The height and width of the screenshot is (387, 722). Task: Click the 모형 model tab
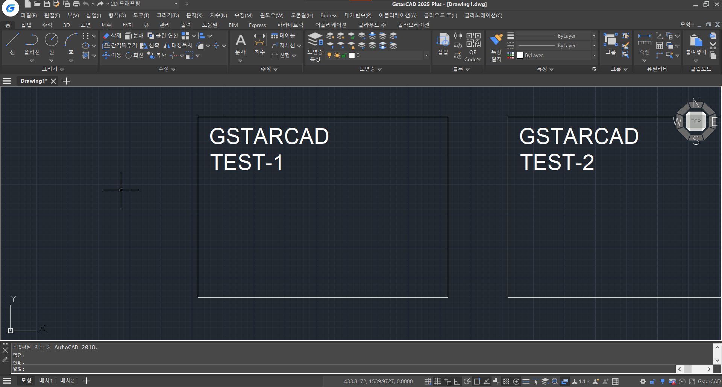[x=26, y=381]
